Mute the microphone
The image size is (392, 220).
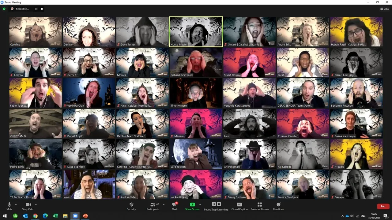tap(9, 206)
